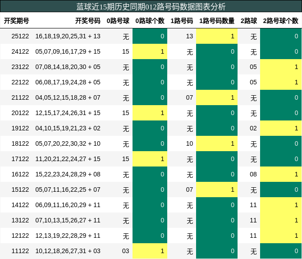
Task: Click the 1路号码 value 10 in row 18122
Action: click(x=189, y=143)
